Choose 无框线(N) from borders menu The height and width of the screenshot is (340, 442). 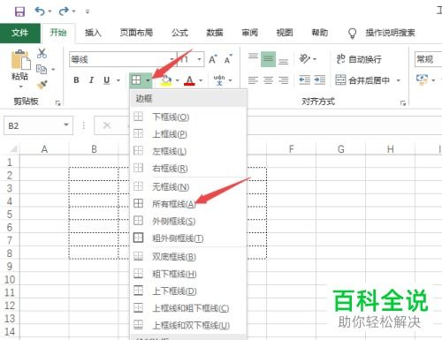tap(188, 186)
